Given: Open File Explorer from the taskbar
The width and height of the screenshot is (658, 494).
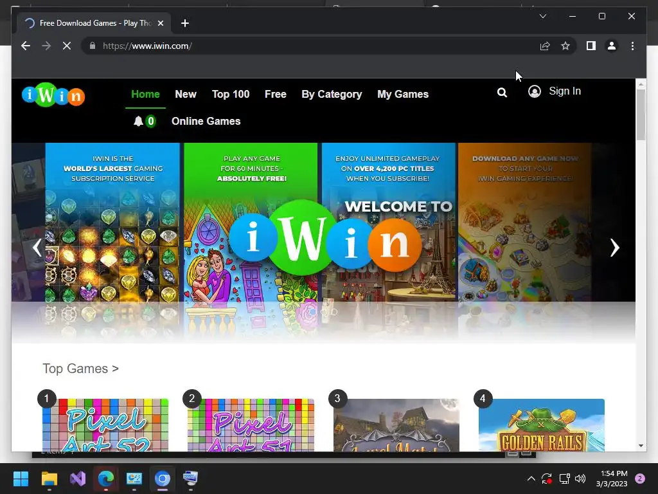Looking at the screenshot, I should coord(49,479).
